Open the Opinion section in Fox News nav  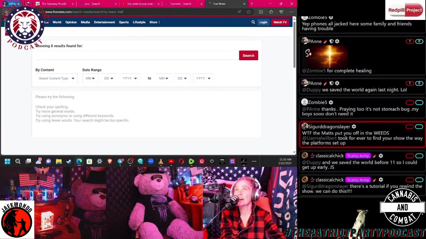[x=71, y=22]
